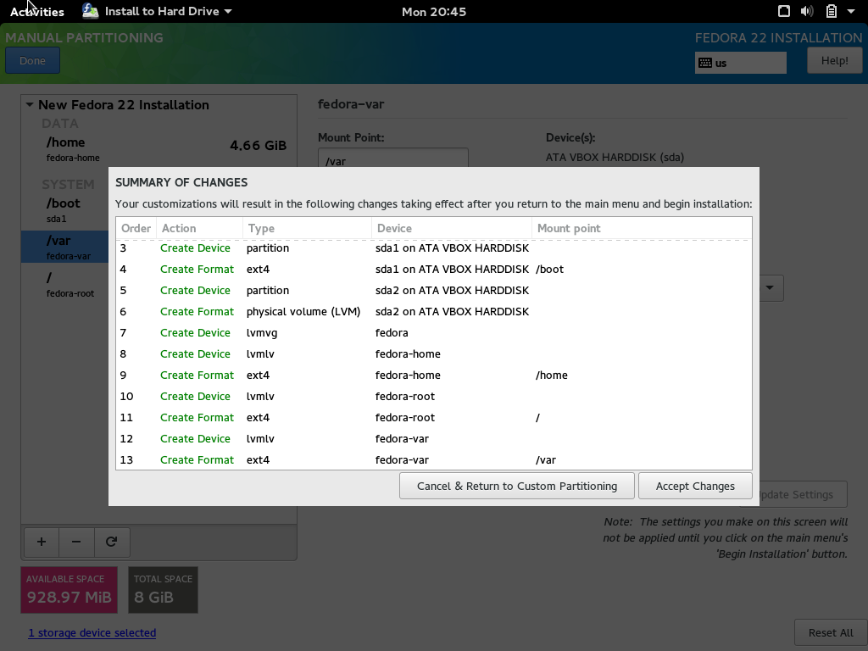Viewport: 868px width, 651px height.
Task: Select row 3 Create Device sda1 partition
Action: coord(434,248)
